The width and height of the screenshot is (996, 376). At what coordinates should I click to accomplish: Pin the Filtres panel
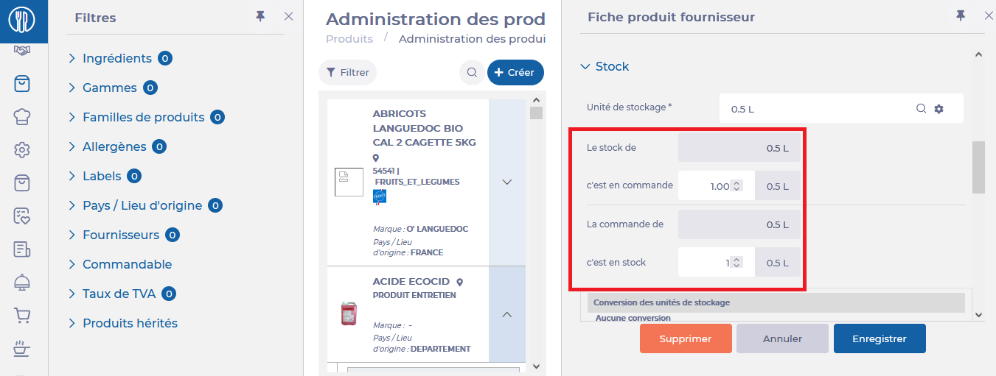coord(260,16)
